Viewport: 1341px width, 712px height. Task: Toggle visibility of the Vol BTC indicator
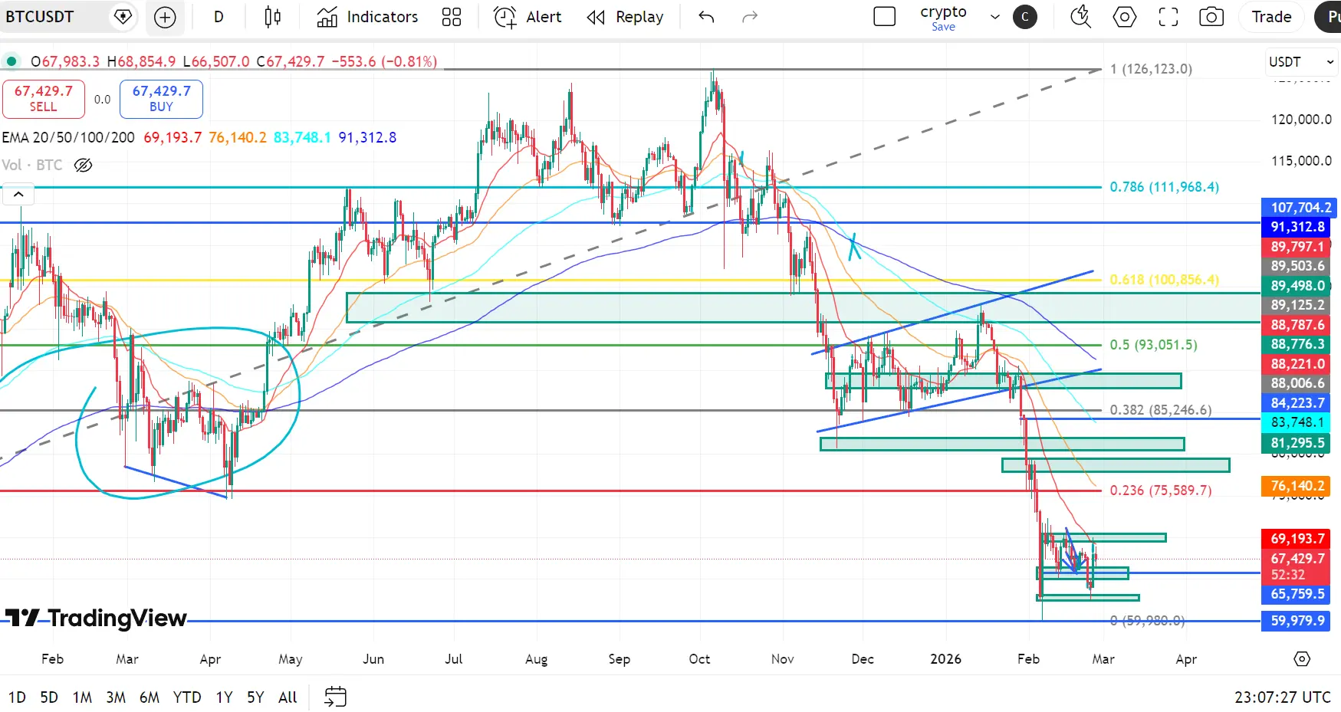(83, 165)
